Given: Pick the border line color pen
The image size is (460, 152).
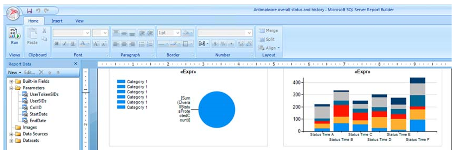Looking at the screenshot, I should click(x=175, y=43).
